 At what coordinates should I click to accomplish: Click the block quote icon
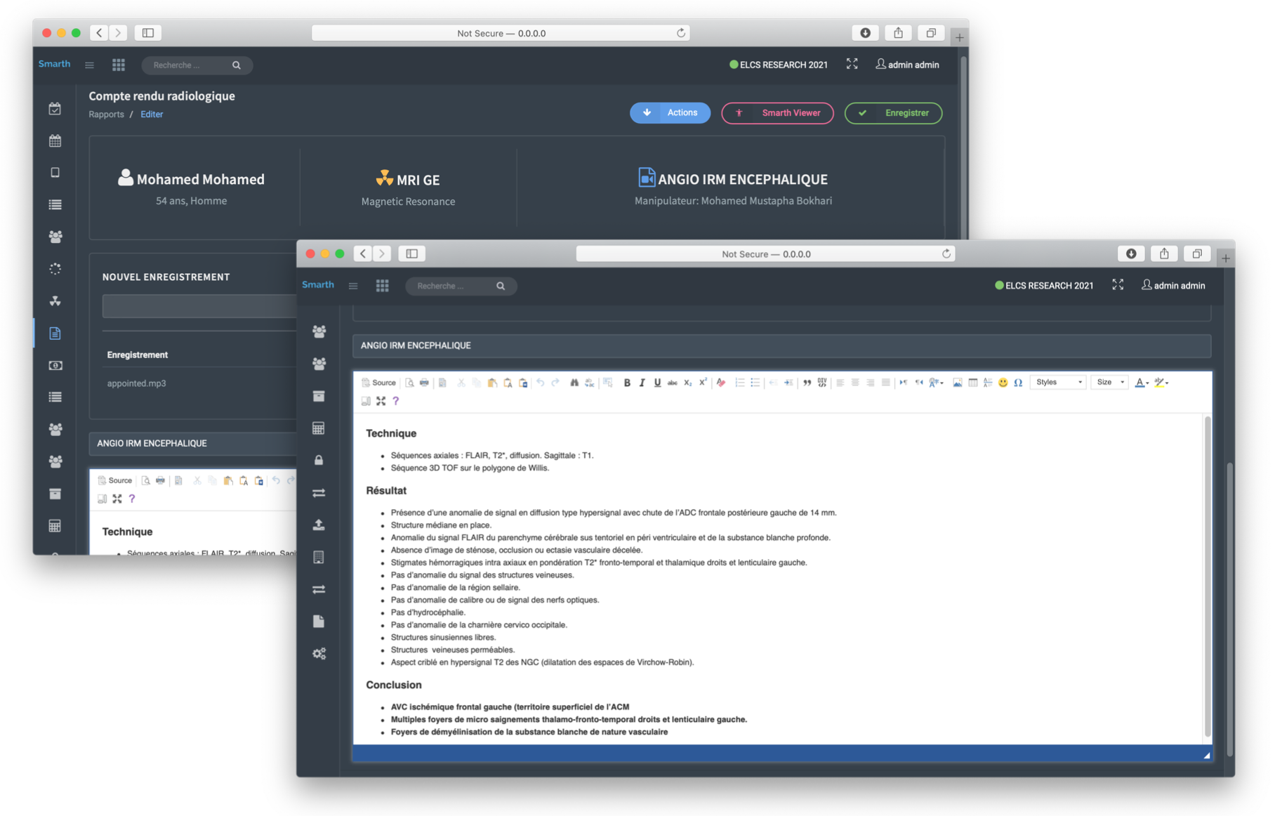point(807,383)
